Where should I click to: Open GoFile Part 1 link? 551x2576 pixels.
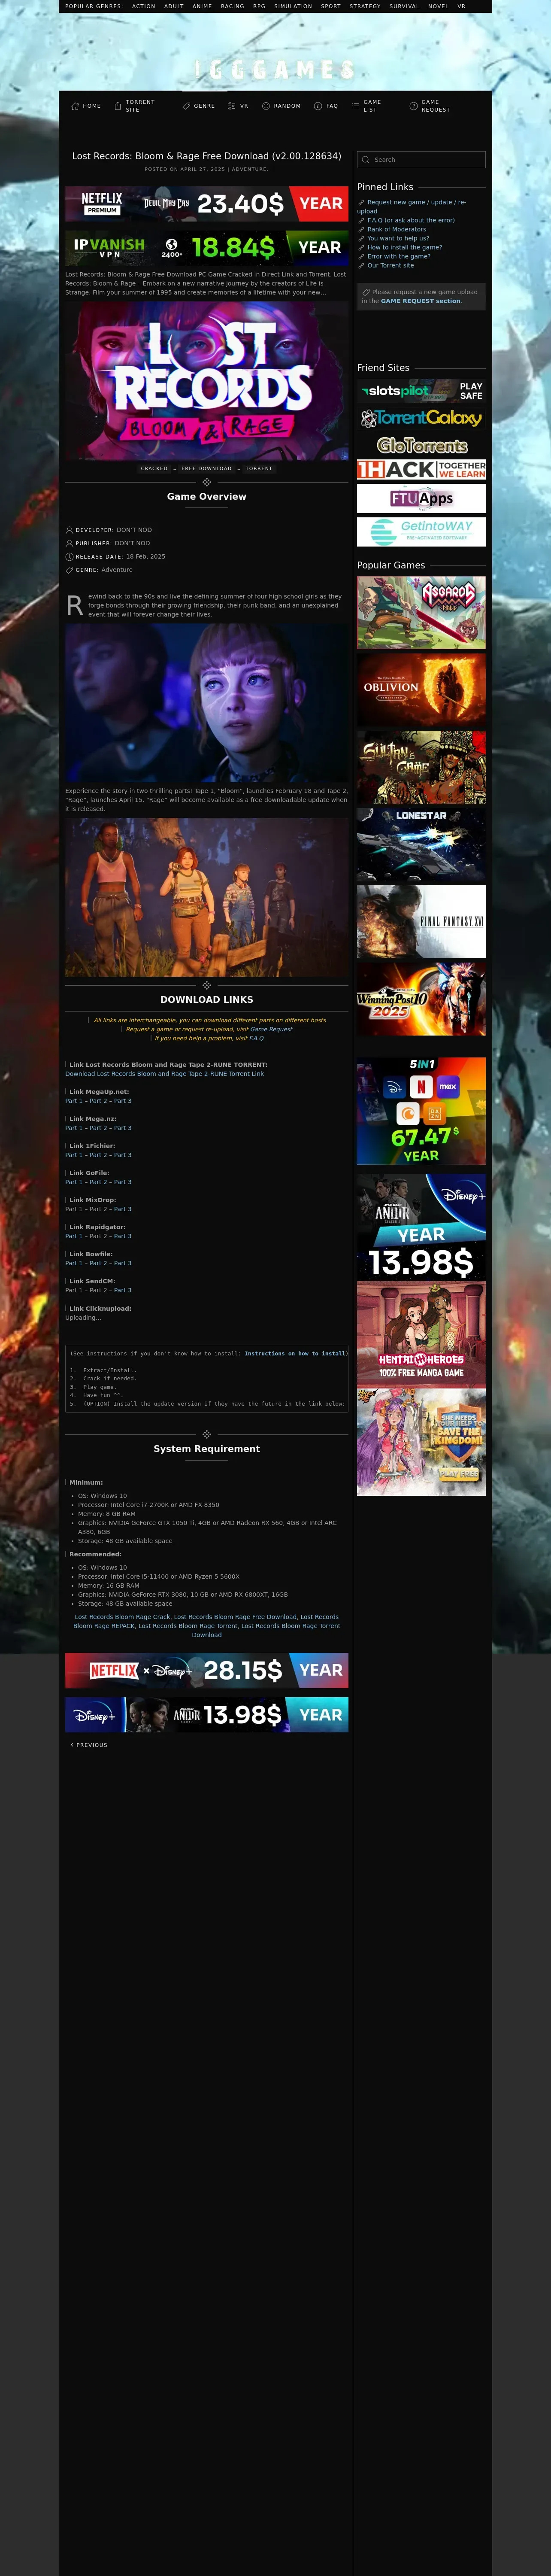click(x=74, y=1182)
